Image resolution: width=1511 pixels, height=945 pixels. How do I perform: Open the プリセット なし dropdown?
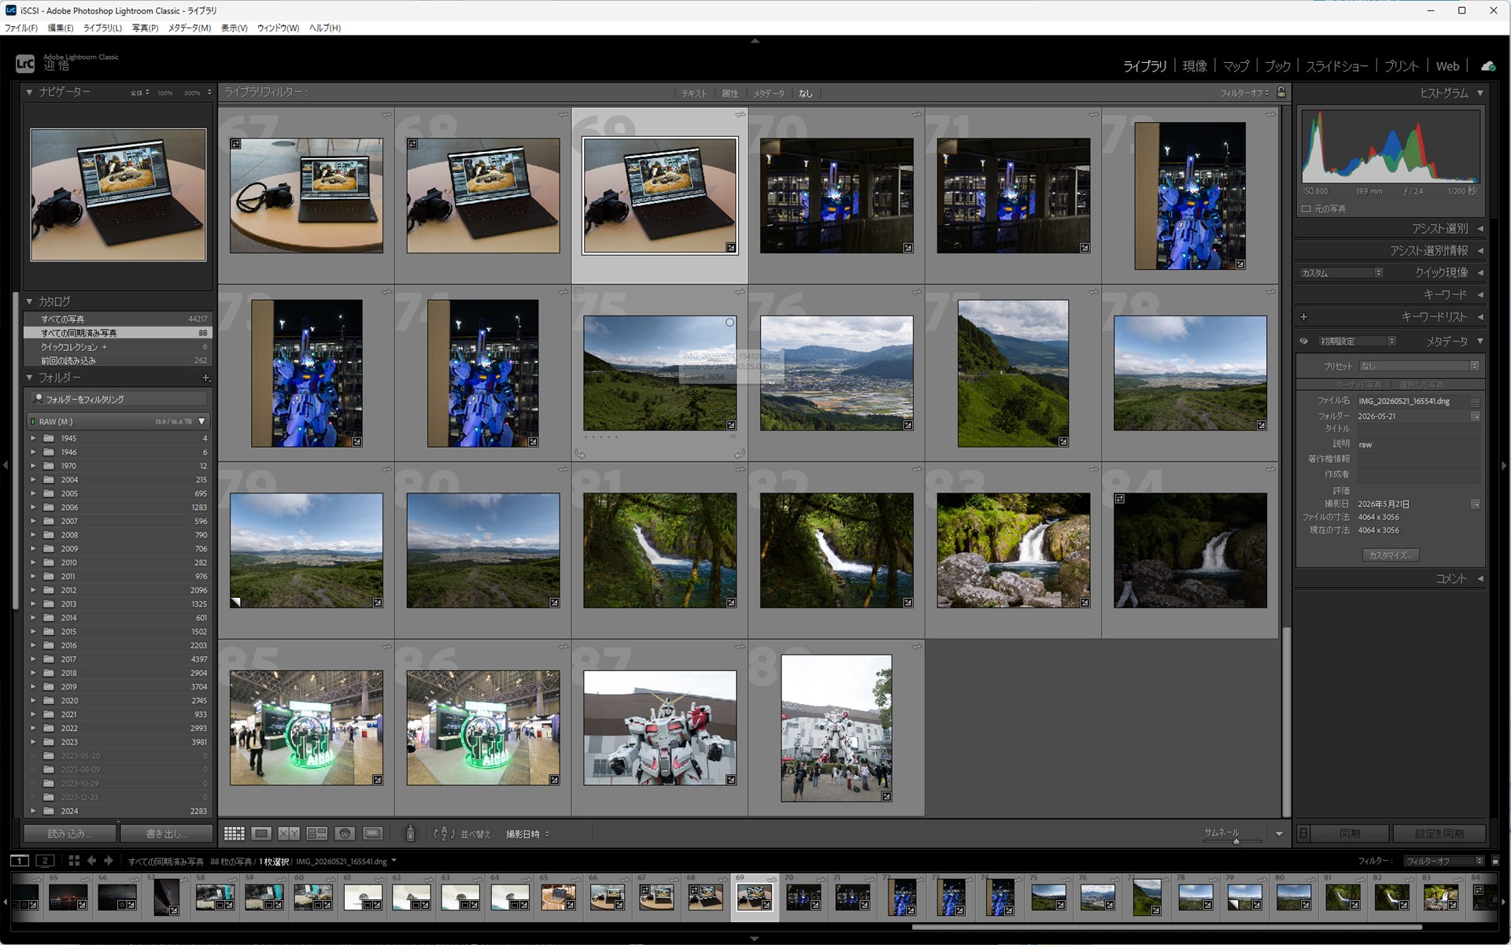click(x=1419, y=366)
